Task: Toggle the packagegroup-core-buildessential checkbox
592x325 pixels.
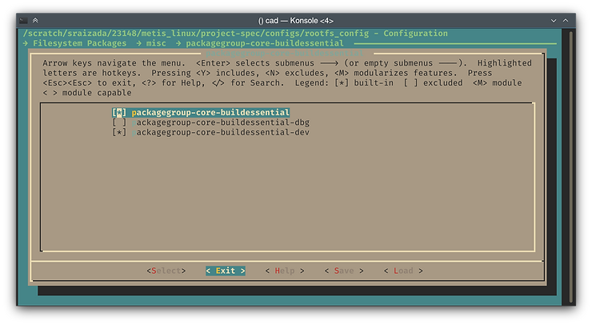Action: [x=119, y=113]
